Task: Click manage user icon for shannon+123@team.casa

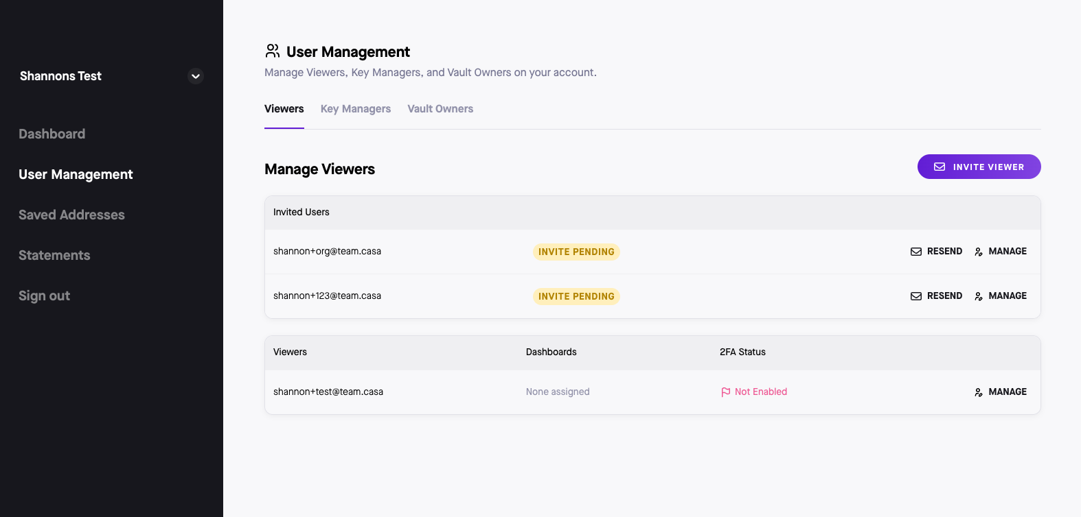Action: pos(979,296)
